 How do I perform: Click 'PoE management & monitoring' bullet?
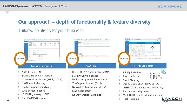(x=90, y=80)
